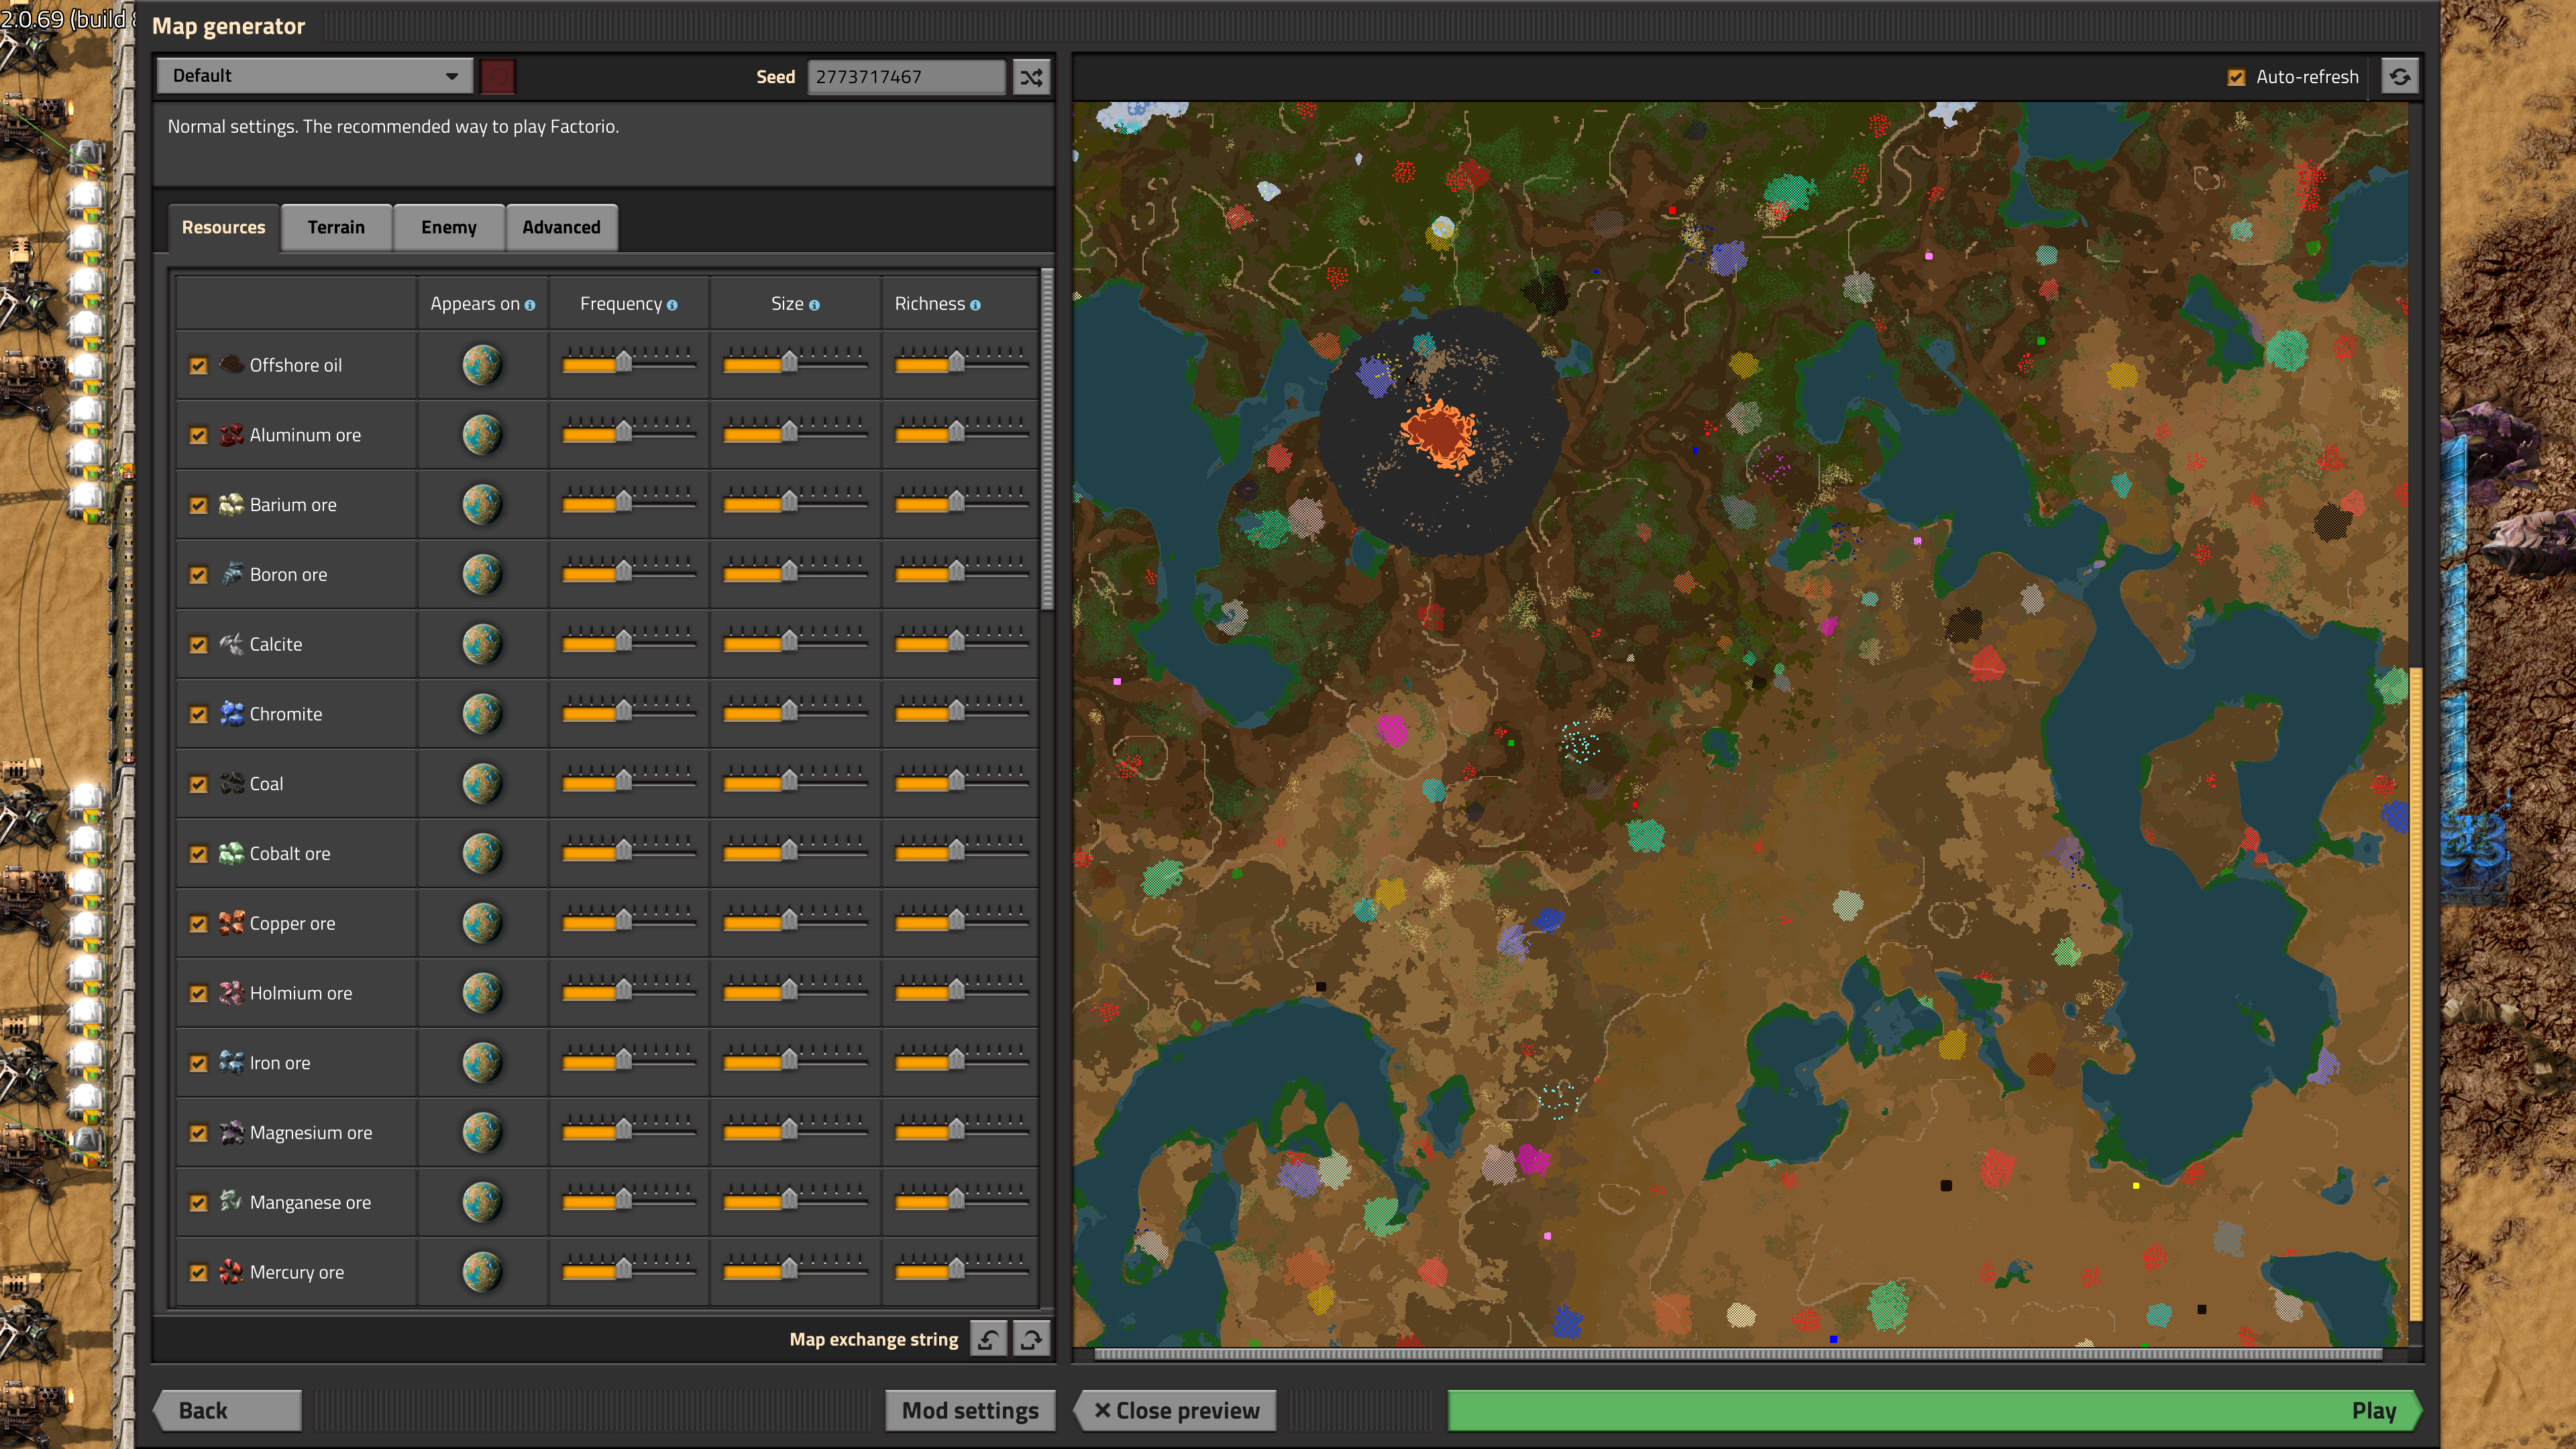
Task: Randomize the map seed with the shuffle icon
Action: click(1031, 77)
